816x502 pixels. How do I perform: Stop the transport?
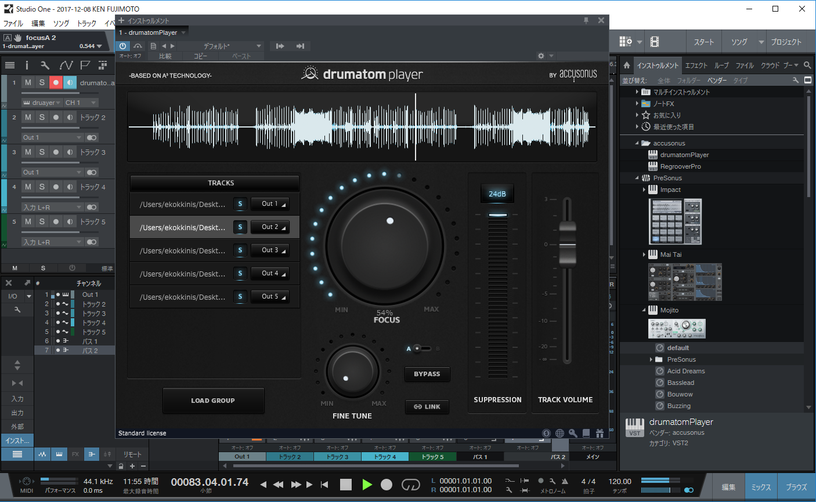tap(346, 485)
